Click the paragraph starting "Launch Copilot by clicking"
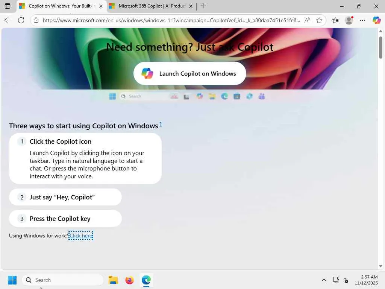 pyautogui.click(x=87, y=164)
